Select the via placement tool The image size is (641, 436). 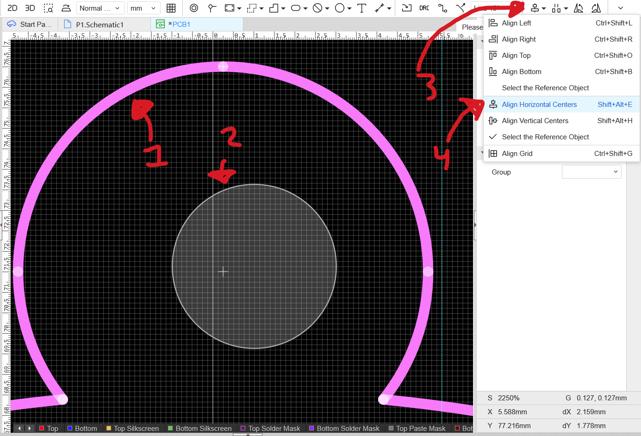pos(194,8)
